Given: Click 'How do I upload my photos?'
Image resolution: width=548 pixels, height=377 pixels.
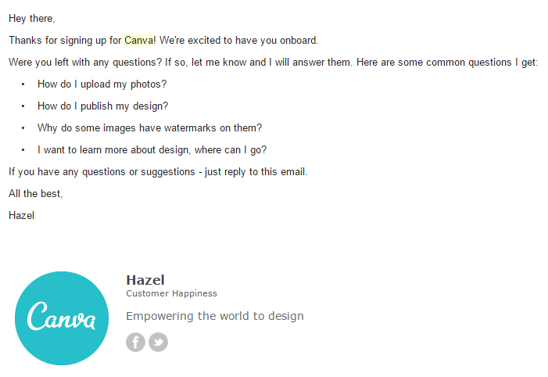Looking at the screenshot, I should (102, 84).
